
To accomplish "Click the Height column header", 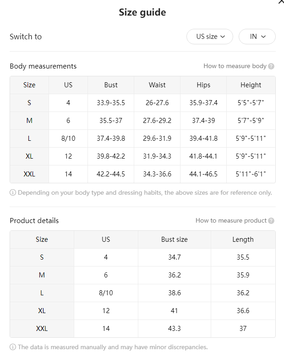I will [251, 85].
